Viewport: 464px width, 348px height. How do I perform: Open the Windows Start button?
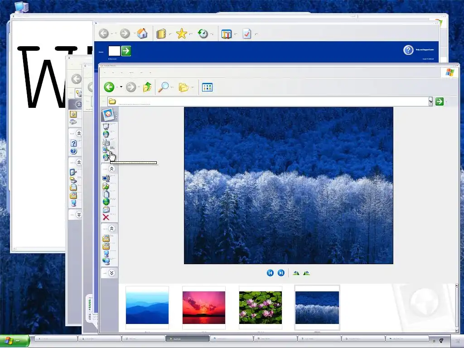pyautogui.click(x=15, y=341)
